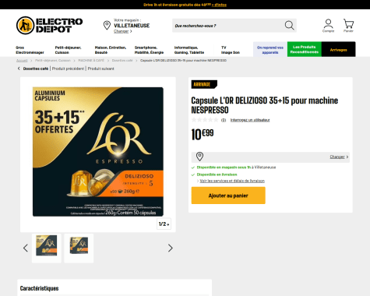Click 'Disponible en magasin sous 1h' text

point(224,167)
